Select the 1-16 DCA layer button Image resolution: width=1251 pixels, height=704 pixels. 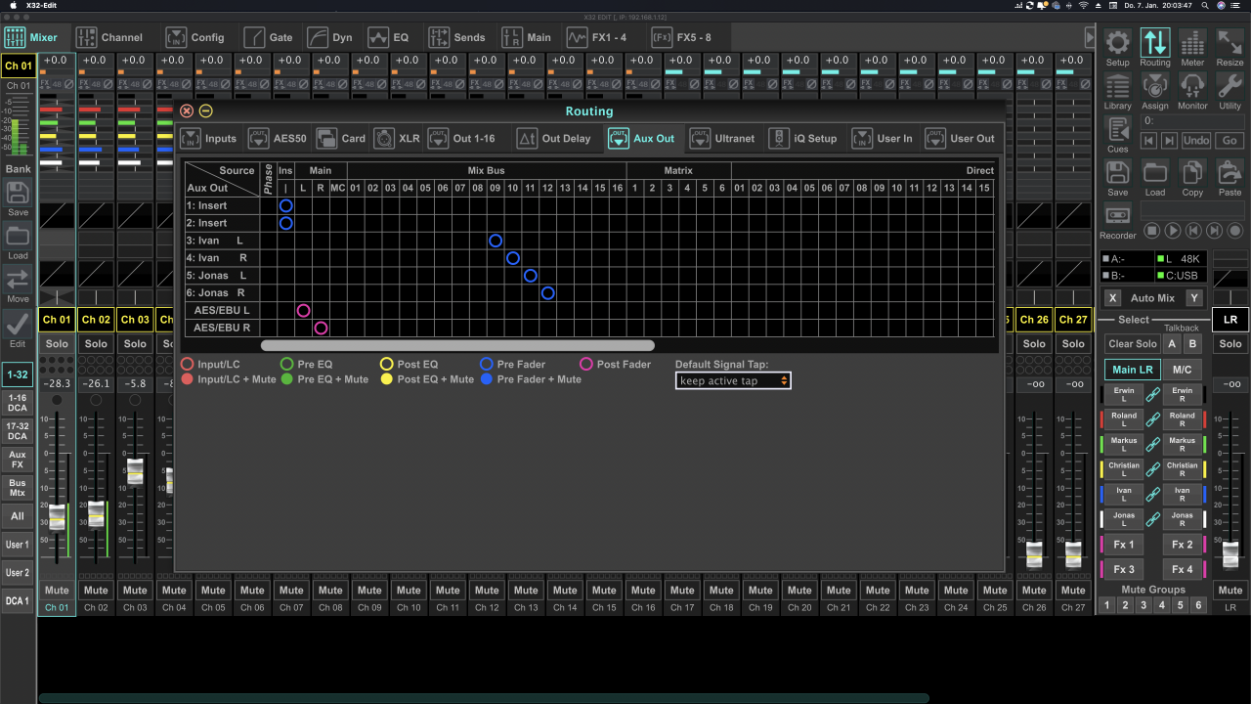(18, 404)
